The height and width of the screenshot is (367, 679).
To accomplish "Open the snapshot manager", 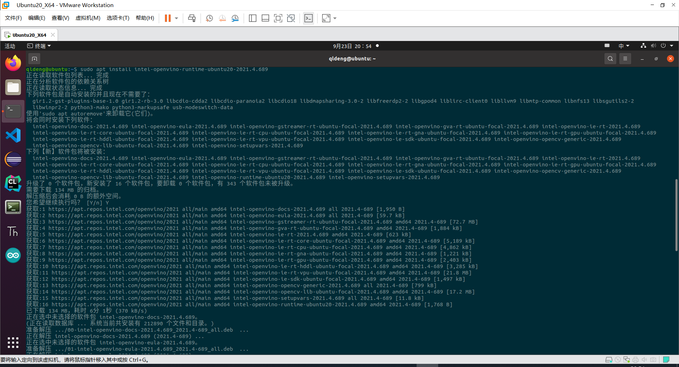I will pyautogui.click(x=235, y=18).
